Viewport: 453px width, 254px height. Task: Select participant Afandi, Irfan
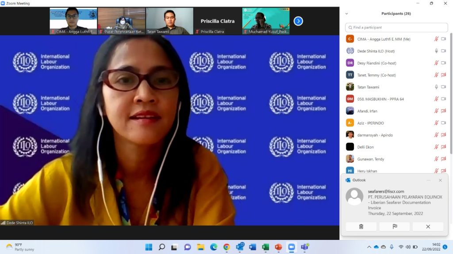[x=396, y=111]
